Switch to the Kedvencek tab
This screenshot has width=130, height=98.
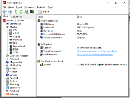click(17, 17)
